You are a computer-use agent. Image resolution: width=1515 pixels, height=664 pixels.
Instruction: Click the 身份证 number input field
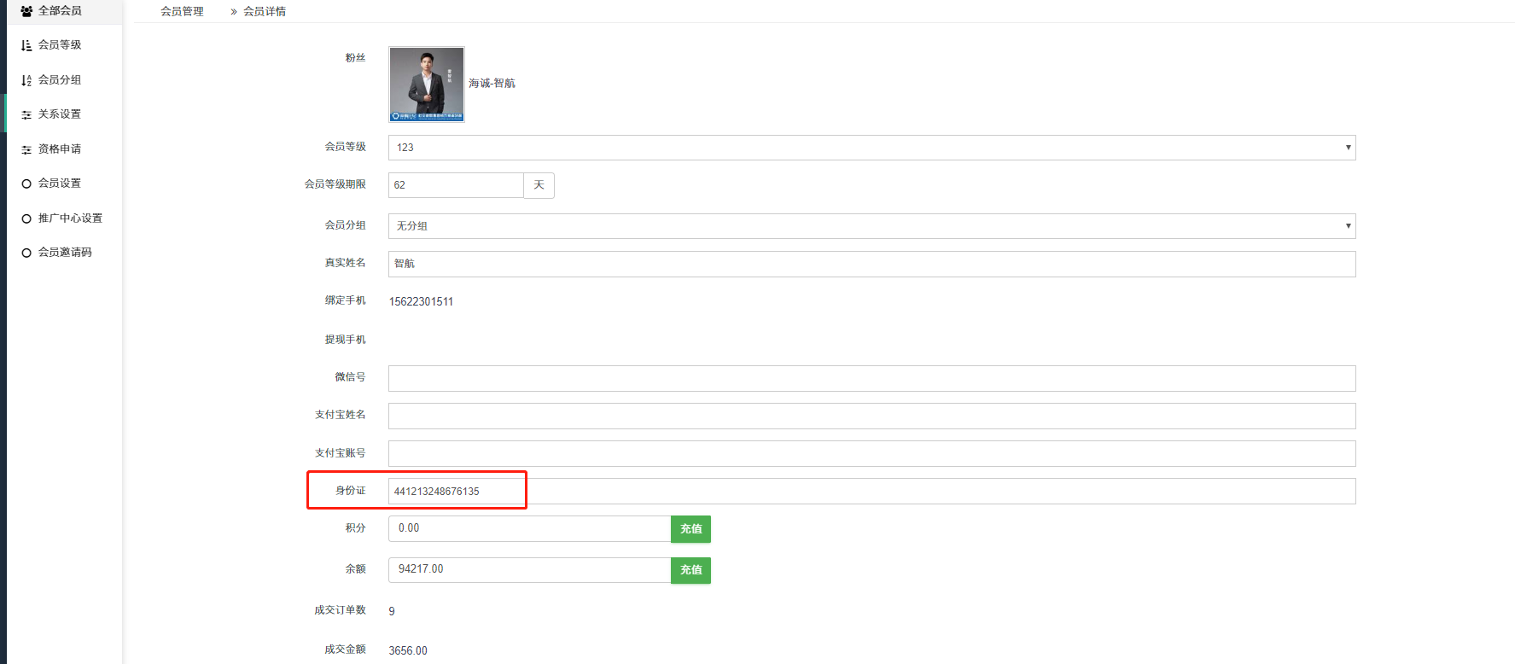[x=871, y=492]
